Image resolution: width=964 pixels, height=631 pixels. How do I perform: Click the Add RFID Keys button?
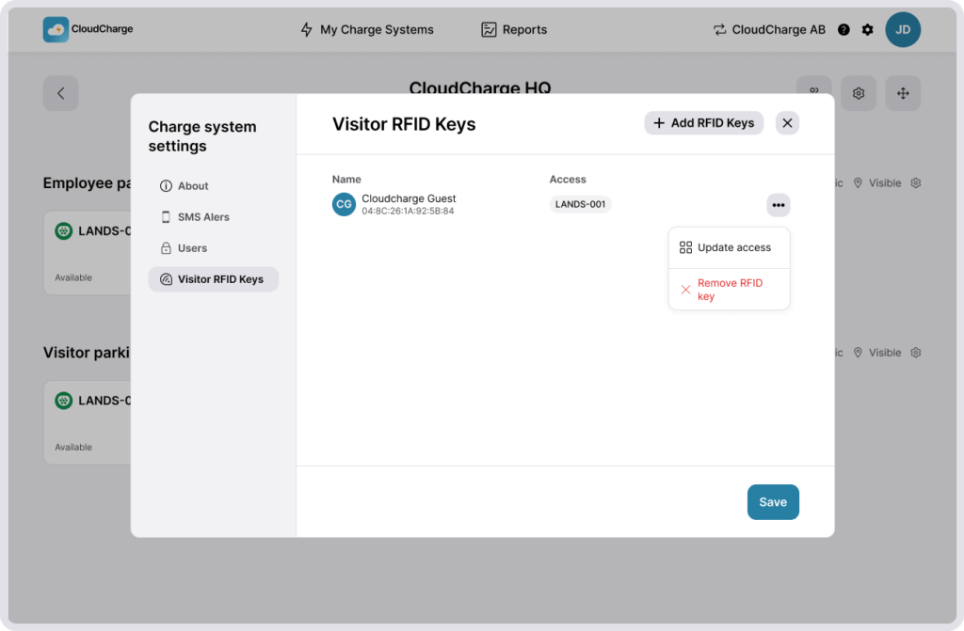pos(703,123)
